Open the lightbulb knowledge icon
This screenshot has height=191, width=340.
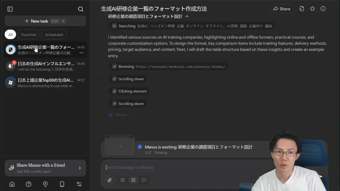tap(45, 184)
